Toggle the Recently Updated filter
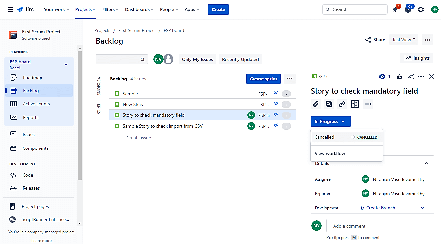The height and width of the screenshot is (244, 441). click(240, 59)
